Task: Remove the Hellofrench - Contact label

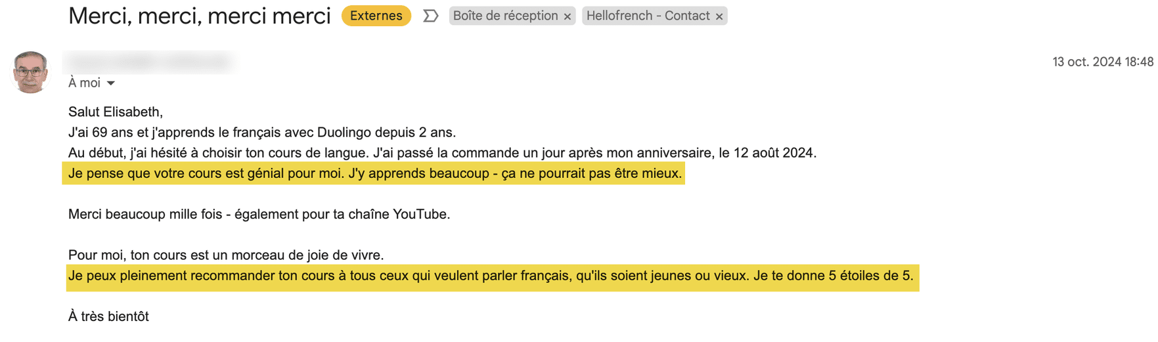Action: [719, 16]
